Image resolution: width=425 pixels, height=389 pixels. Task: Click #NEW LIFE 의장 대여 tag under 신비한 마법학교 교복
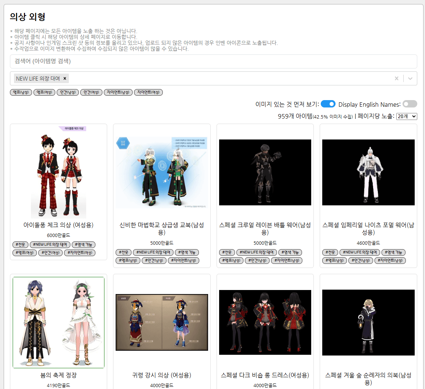pyautogui.click(x=153, y=252)
